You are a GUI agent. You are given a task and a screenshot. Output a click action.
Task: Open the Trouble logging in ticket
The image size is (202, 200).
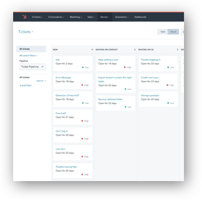point(150,60)
